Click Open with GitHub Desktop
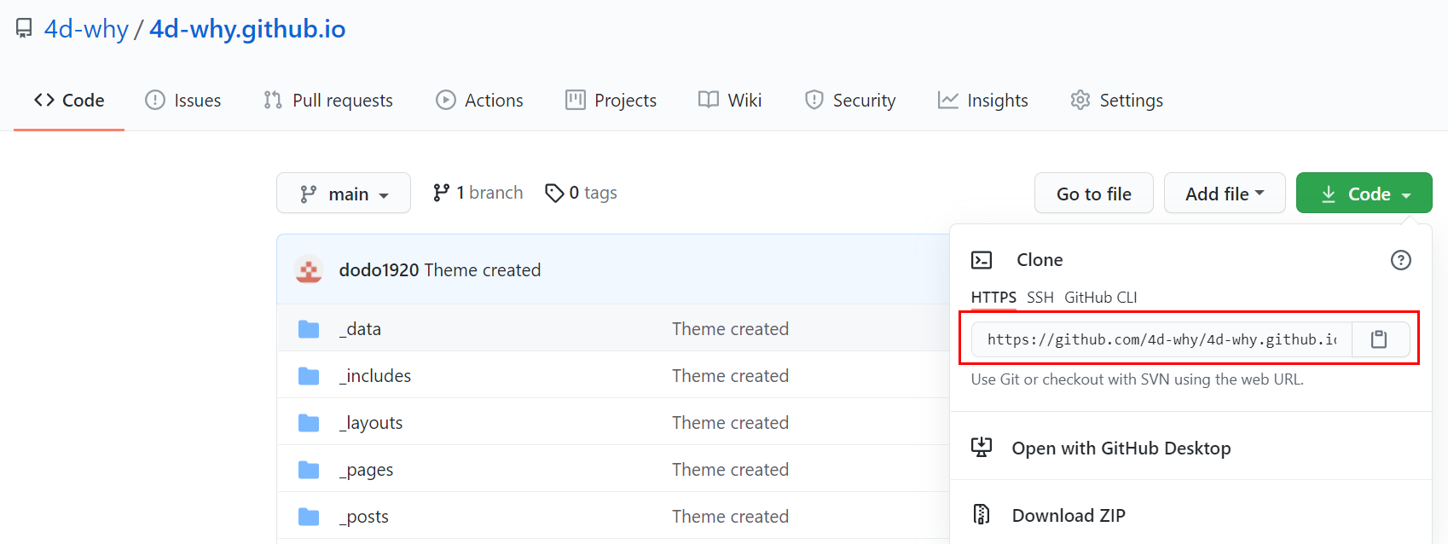This screenshot has height=544, width=1448. point(1121,449)
